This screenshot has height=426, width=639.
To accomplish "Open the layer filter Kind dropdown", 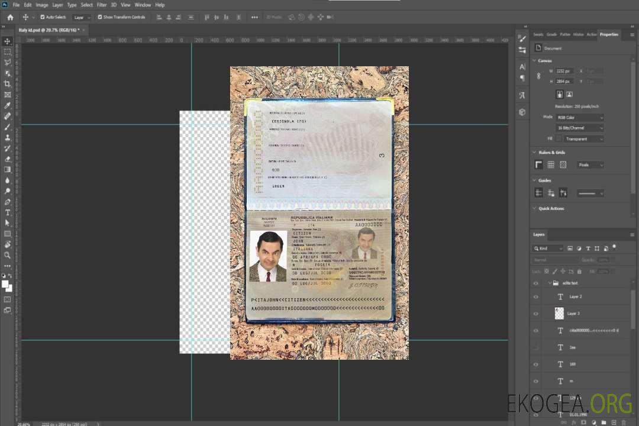I will tap(547, 248).
